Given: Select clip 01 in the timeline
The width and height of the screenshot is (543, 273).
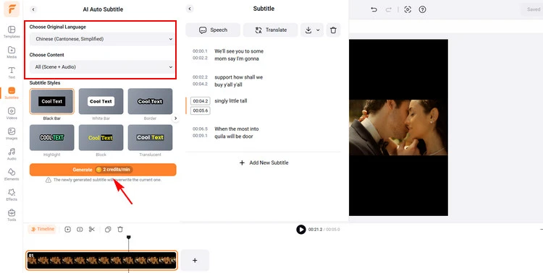Looking at the screenshot, I should 102,260.
